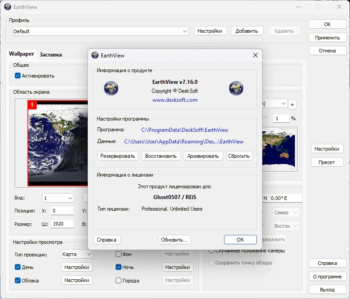Viewport: 350px width, 299px height.
Task: Click the Применить button
Action: 328,38
